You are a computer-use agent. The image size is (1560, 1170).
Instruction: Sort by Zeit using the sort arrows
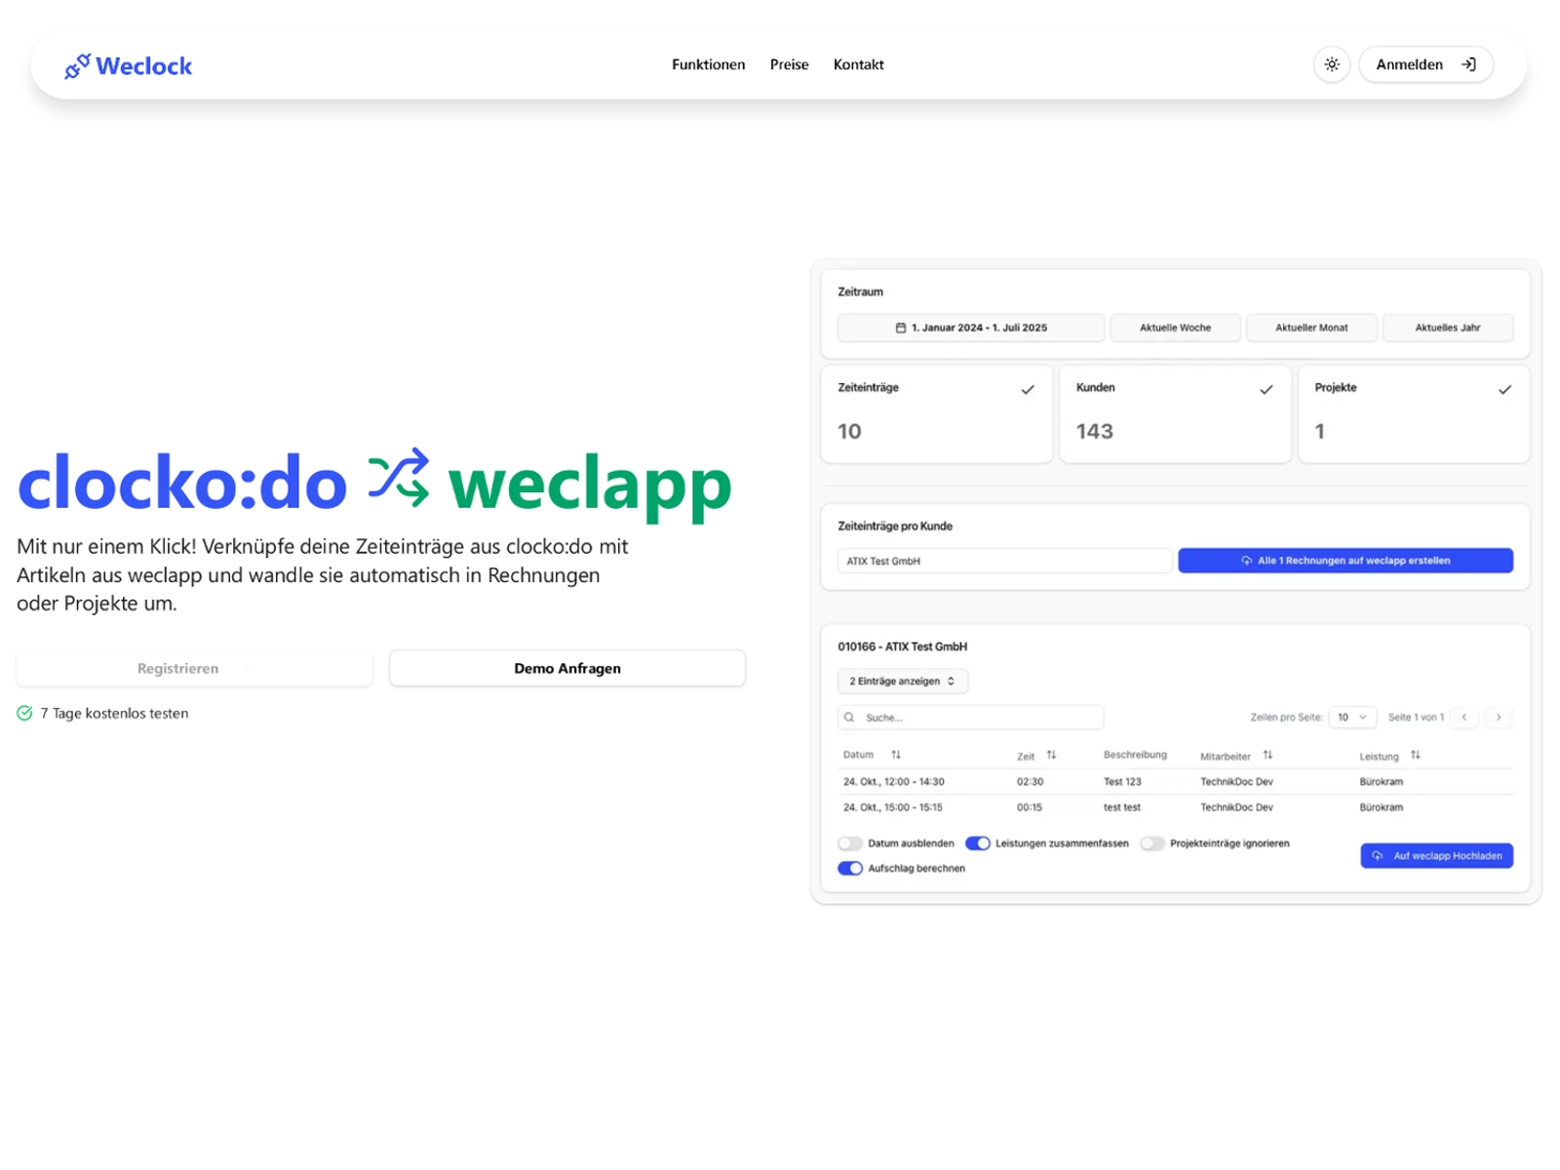[x=1051, y=755]
